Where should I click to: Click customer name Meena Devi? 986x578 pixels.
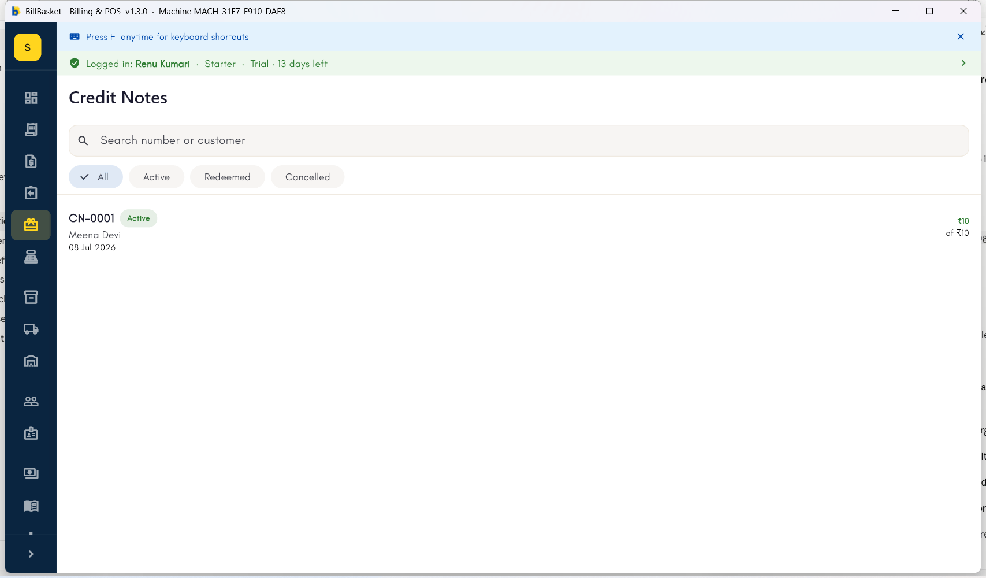coord(95,235)
